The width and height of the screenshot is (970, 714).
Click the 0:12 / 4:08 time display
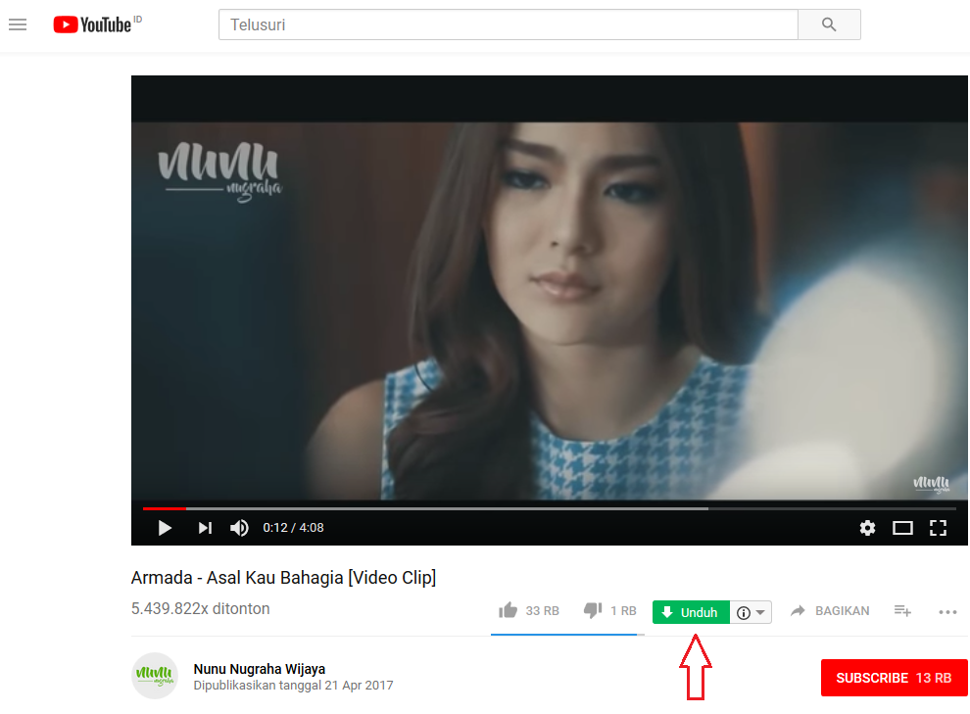click(x=293, y=528)
